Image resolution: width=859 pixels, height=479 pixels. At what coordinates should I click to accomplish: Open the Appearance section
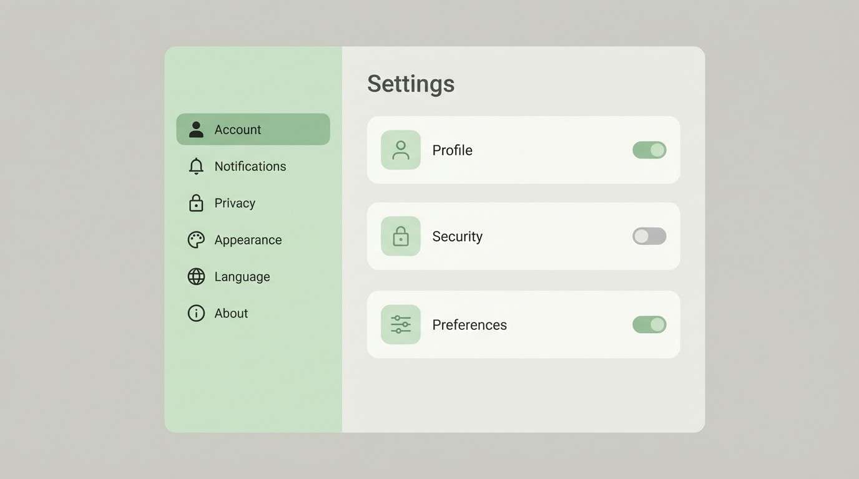[x=248, y=239]
